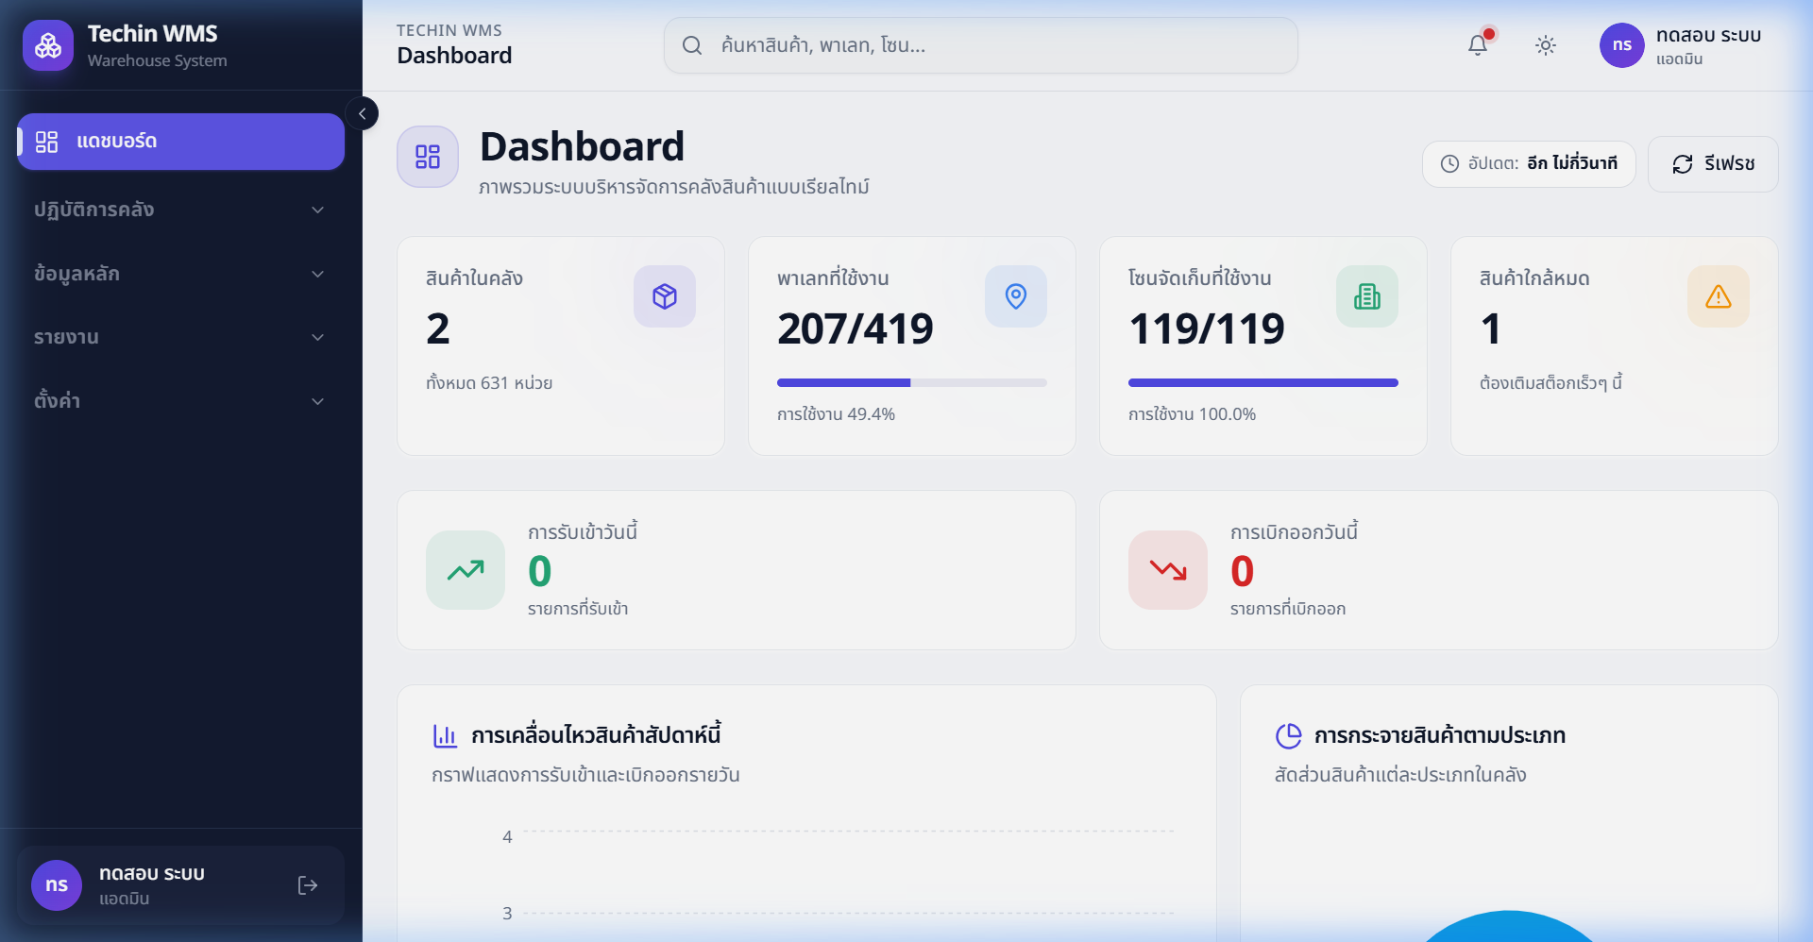Click green trending-up icon for การรับเข้าวันนี้
This screenshot has width=1813, height=942.
click(x=466, y=570)
